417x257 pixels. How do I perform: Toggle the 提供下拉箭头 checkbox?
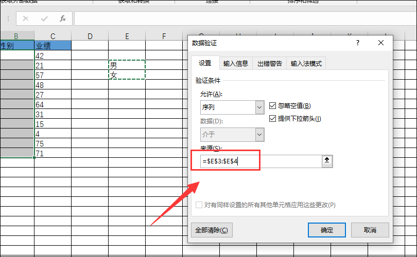(x=272, y=118)
